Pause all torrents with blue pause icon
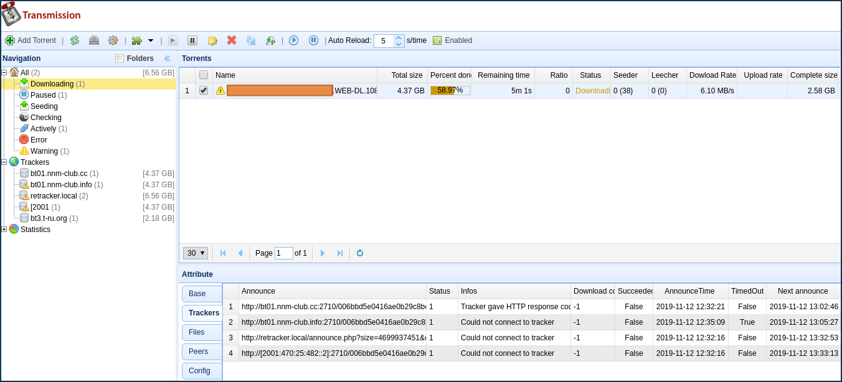 click(313, 40)
